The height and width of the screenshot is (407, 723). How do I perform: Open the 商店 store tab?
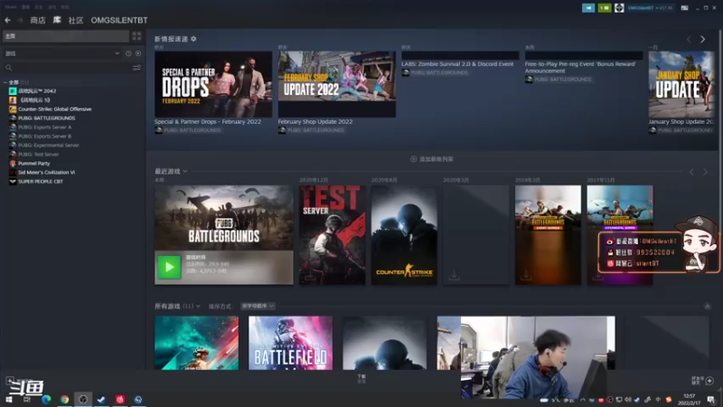(38, 20)
